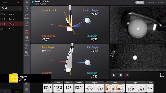Select shot row 144.1 yd
The width and height of the screenshot is (166, 93).
pyautogui.click(x=12, y=19)
